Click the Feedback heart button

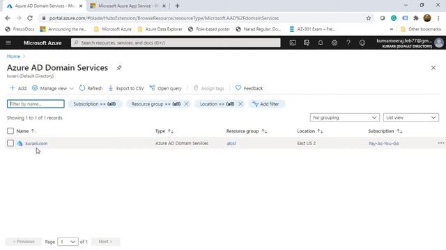point(249,88)
